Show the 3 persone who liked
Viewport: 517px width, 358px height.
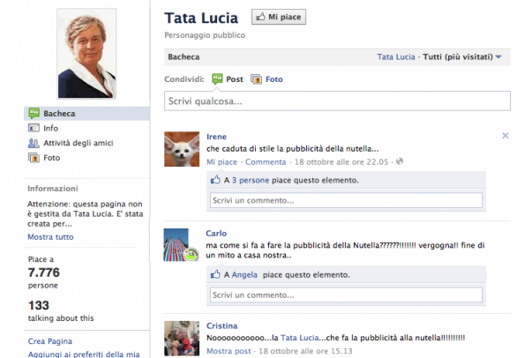[251, 180]
